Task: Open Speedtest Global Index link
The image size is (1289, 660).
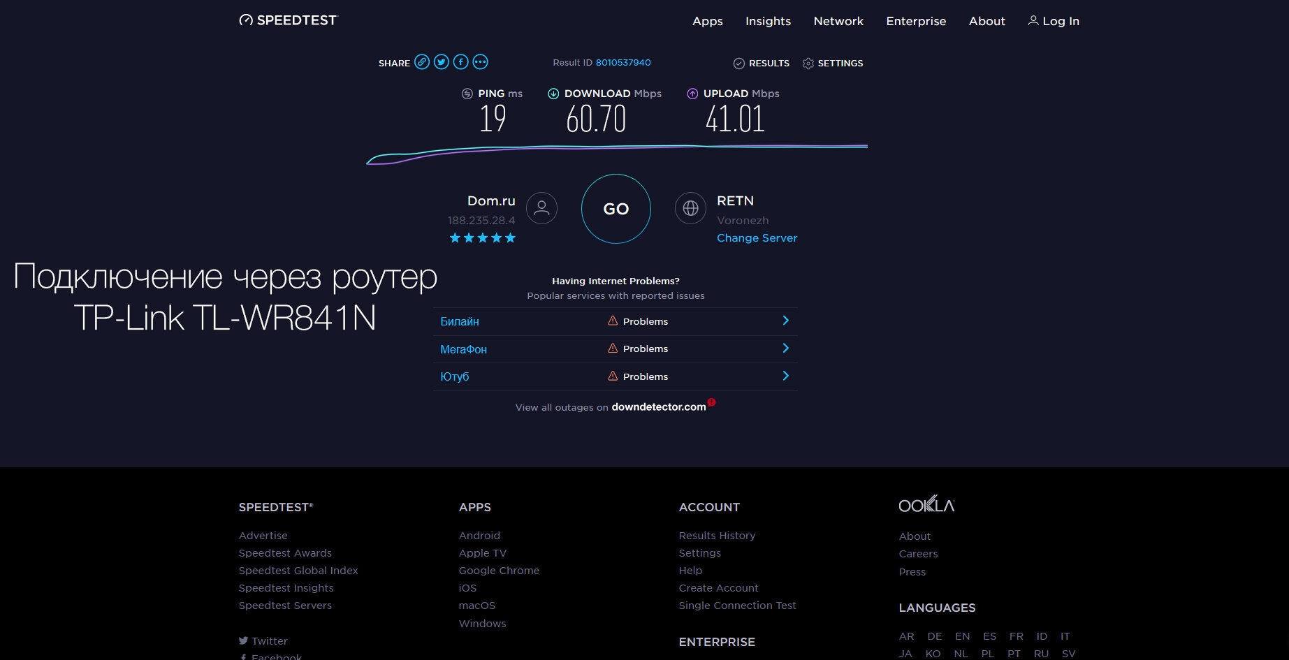Action: [x=298, y=571]
